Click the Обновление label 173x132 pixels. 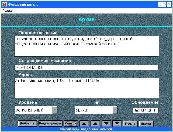(145, 102)
